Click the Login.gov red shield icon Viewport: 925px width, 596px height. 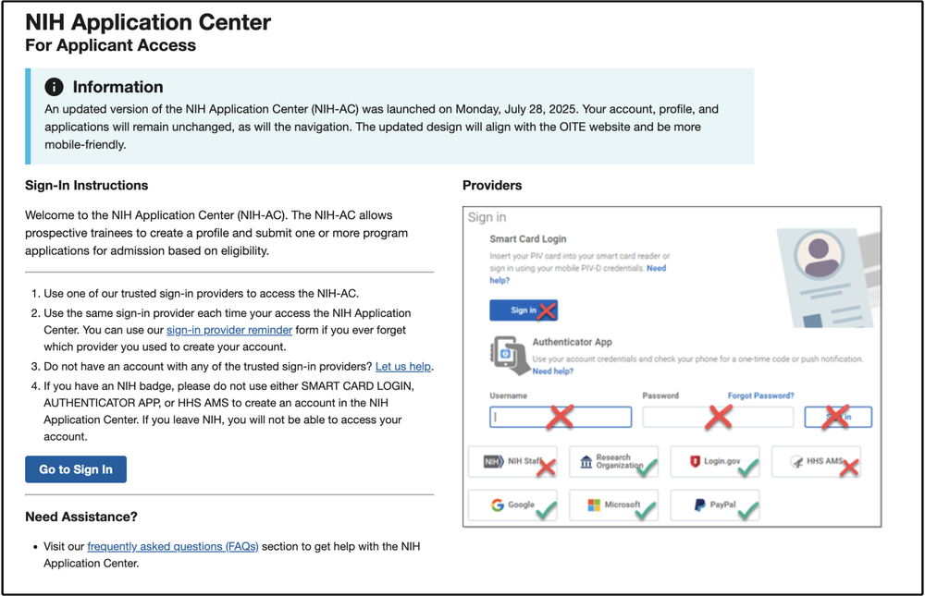(696, 460)
